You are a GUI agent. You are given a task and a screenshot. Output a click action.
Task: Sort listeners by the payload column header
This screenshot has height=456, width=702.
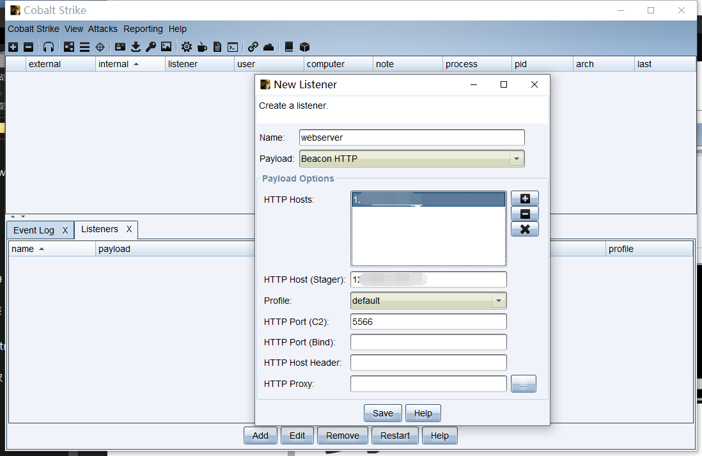point(175,249)
